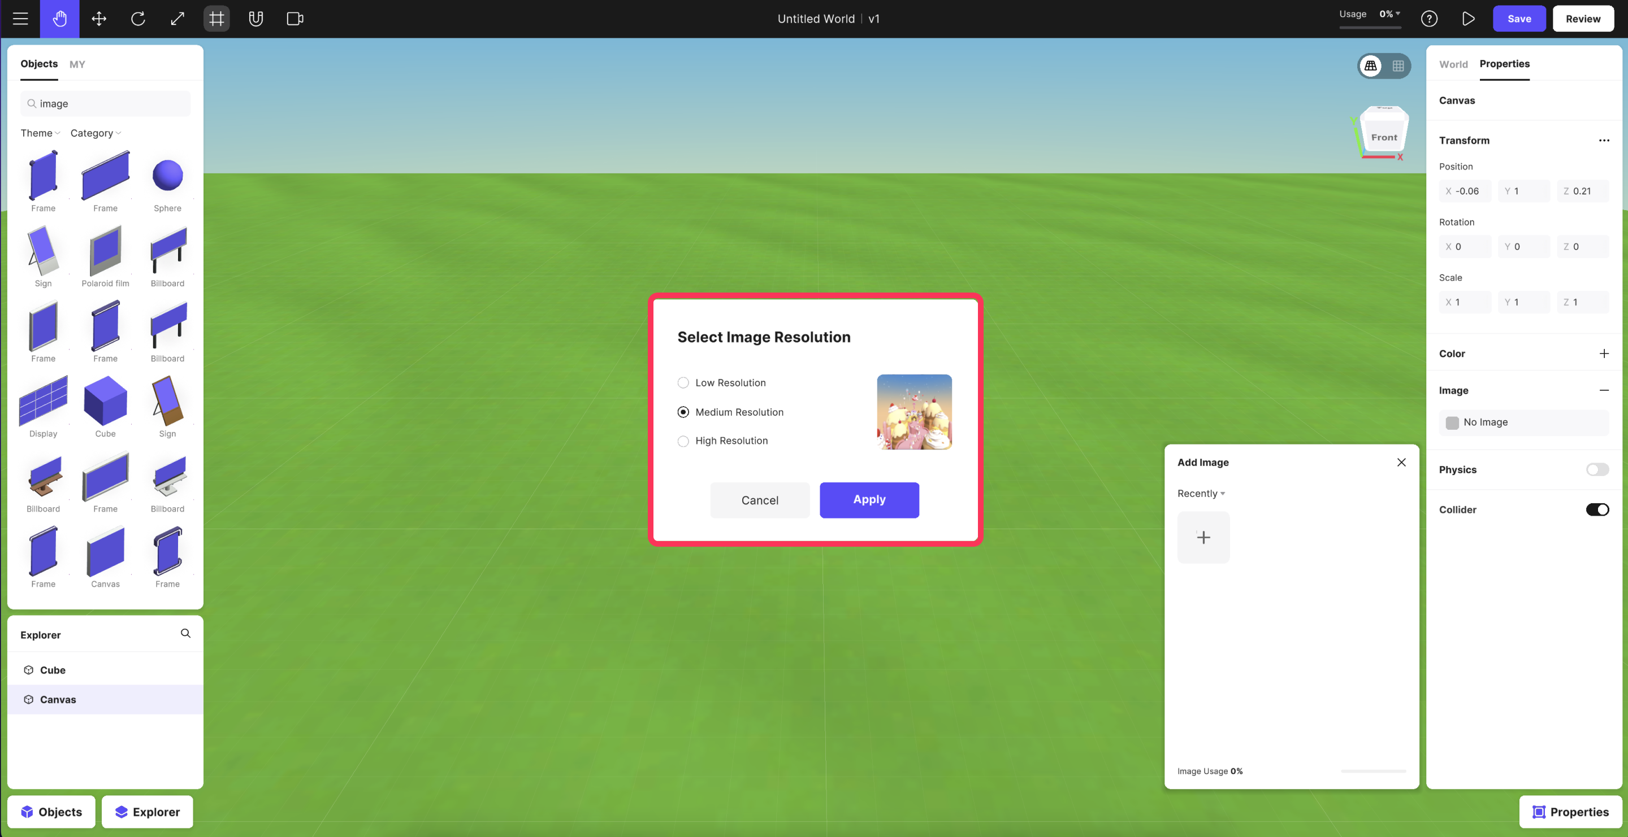Open the help question mark icon

pyautogui.click(x=1429, y=19)
